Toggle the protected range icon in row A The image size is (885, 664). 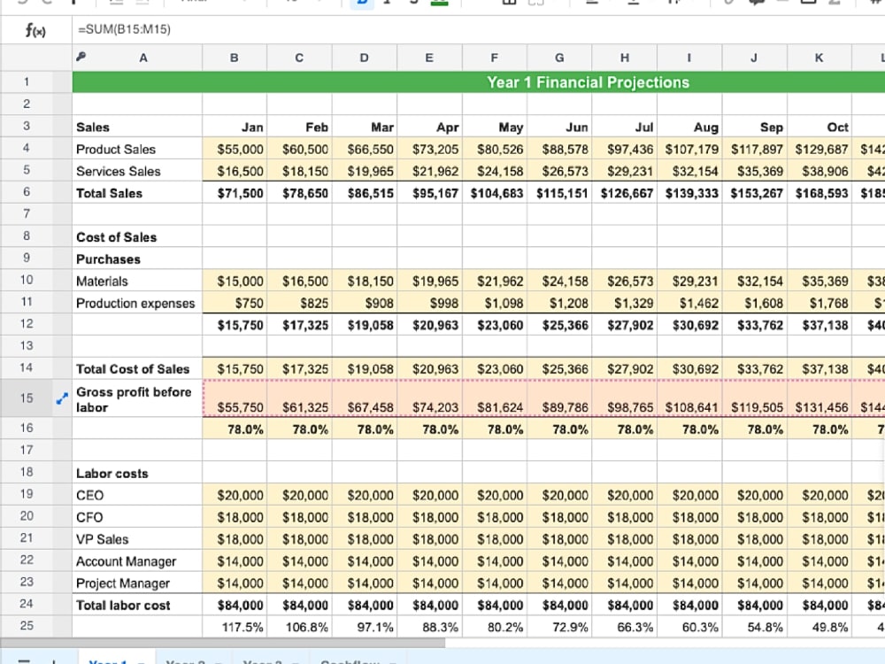tap(80, 56)
